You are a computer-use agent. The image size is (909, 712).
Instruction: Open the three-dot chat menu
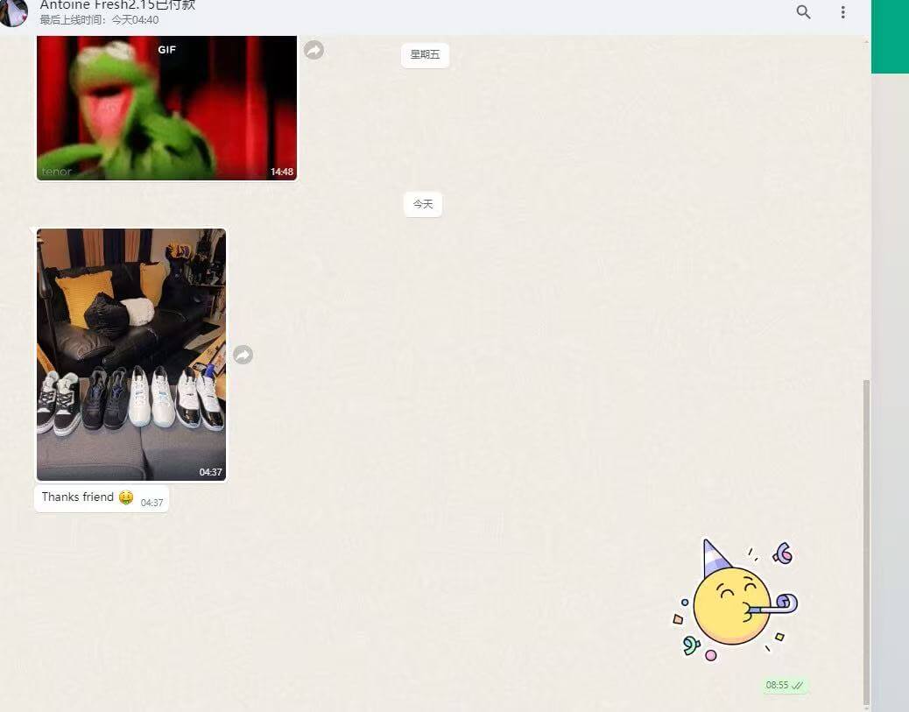pos(843,12)
